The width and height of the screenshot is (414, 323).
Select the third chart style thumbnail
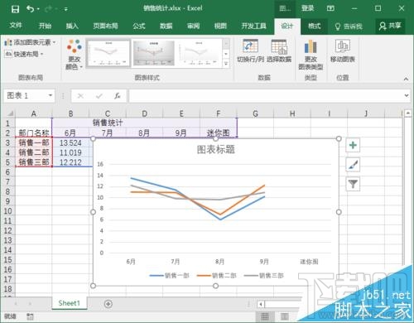[199, 53]
